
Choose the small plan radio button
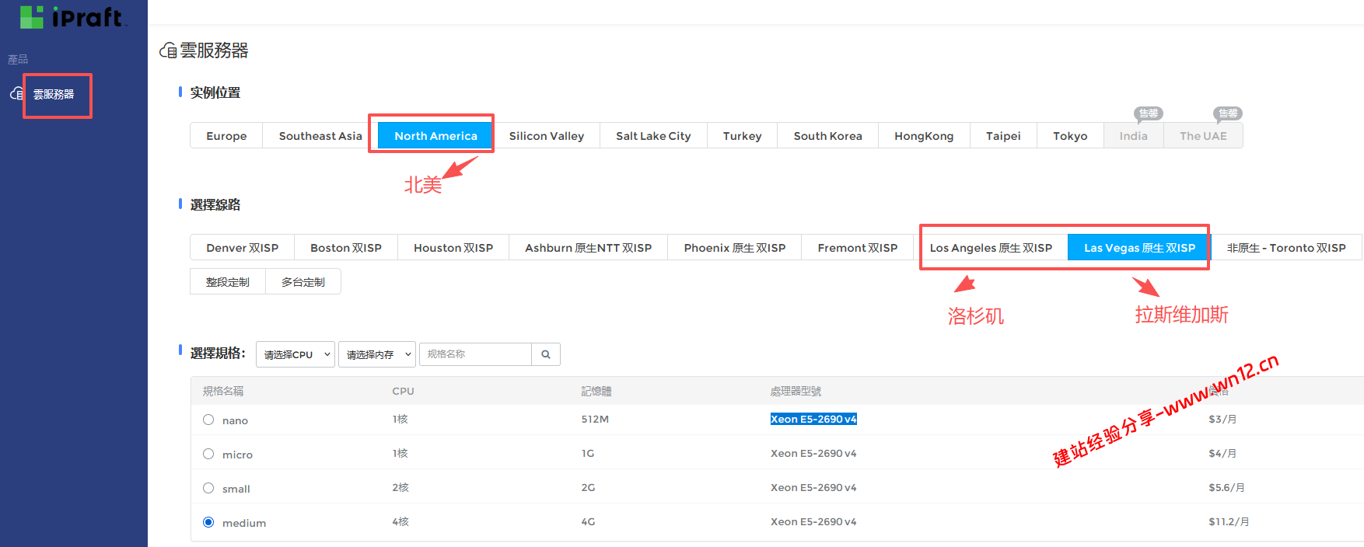(208, 488)
